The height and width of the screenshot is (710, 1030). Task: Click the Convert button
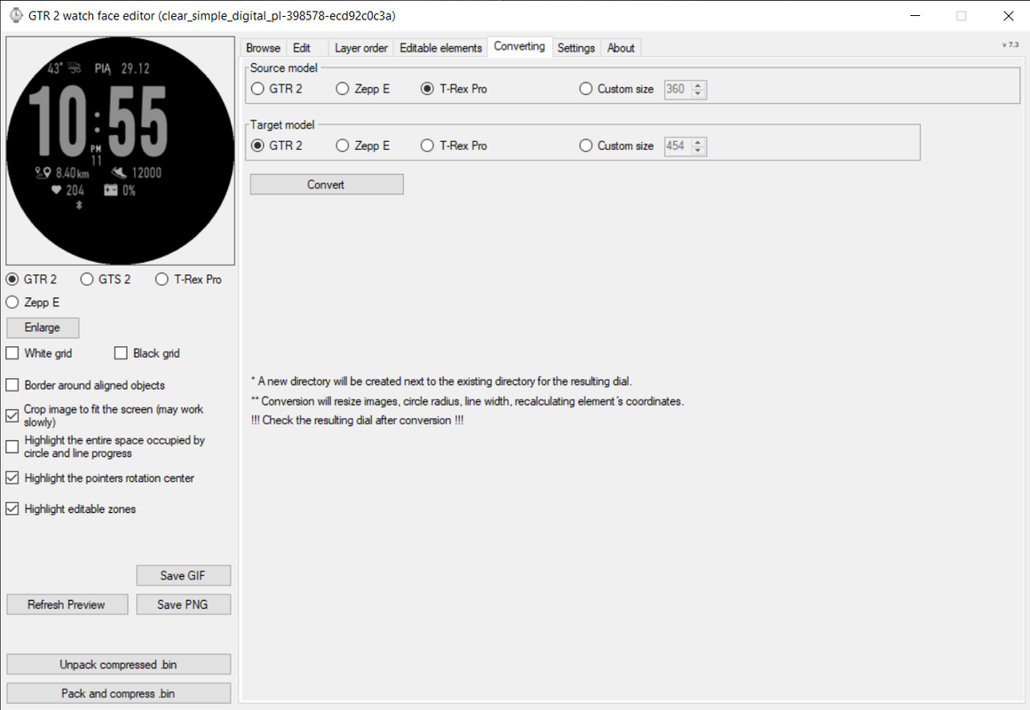click(327, 185)
